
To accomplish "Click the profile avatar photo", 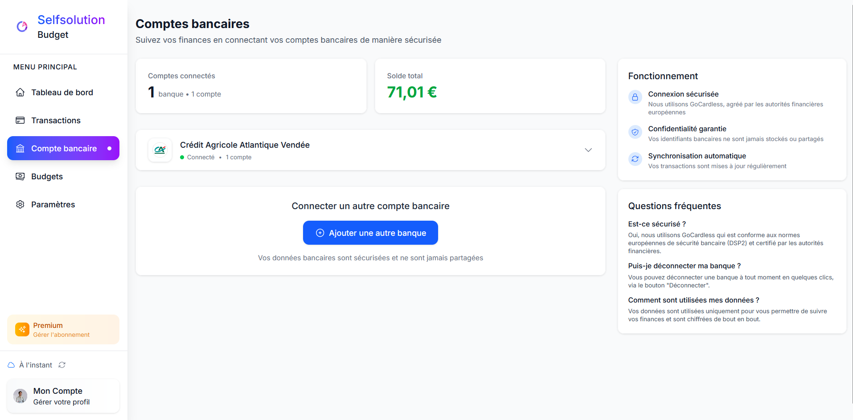I will click(21, 396).
